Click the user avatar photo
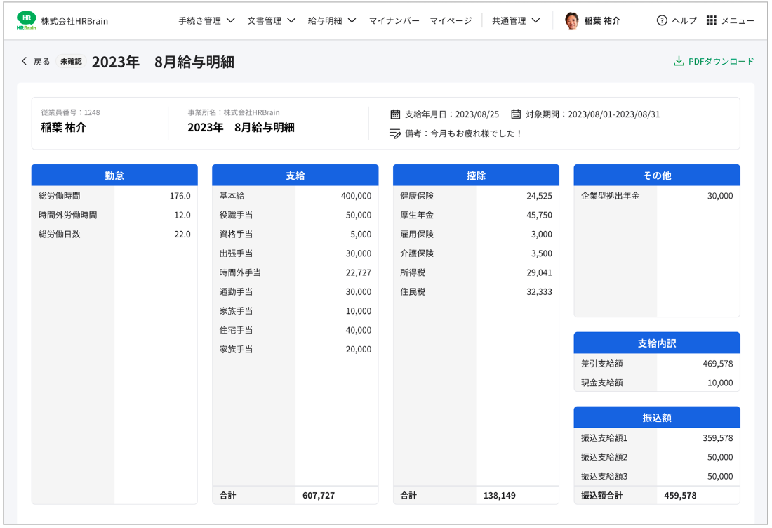The height and width of the screenshot is (528, 772). [x=572, y=20]
